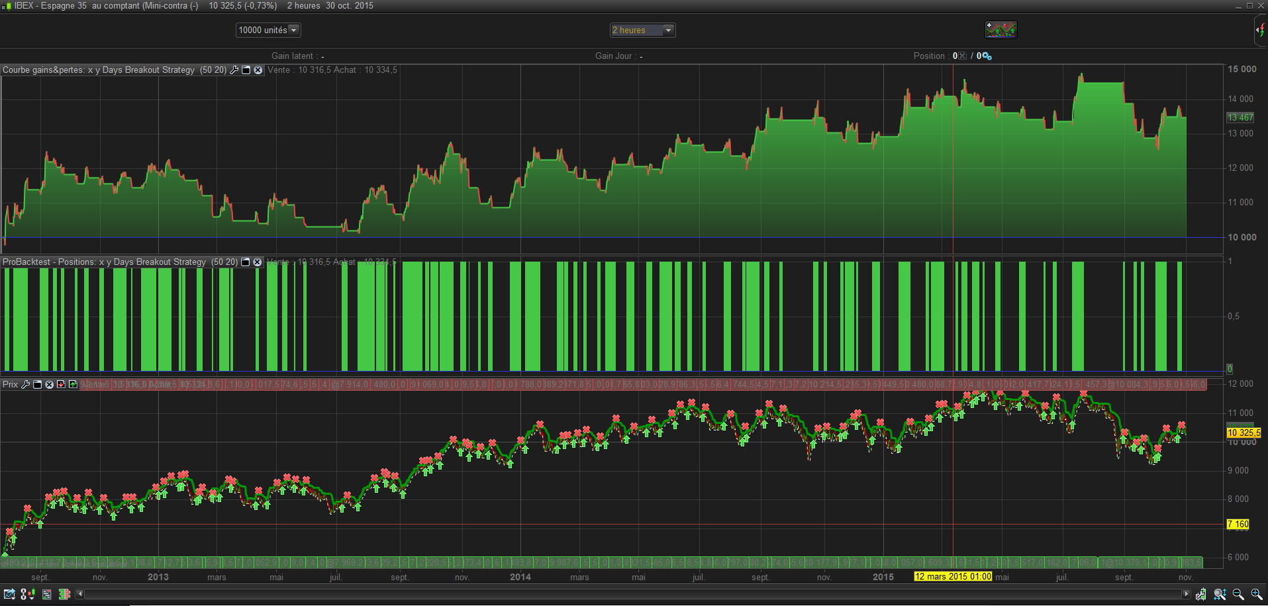Toggle maximize on the Prix panel

click(38, 384)
